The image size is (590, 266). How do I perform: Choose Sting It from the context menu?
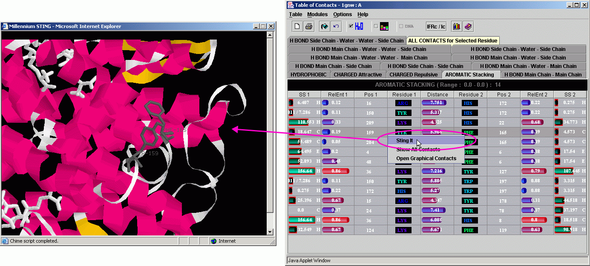pos(426,141)
